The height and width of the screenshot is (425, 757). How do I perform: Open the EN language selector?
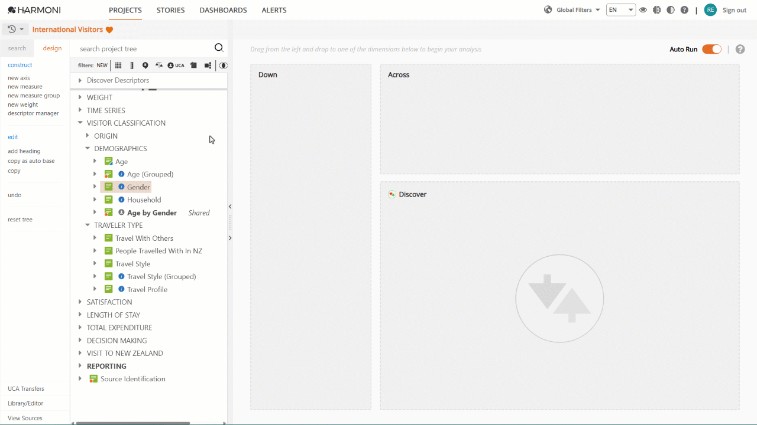pos(621,10)
